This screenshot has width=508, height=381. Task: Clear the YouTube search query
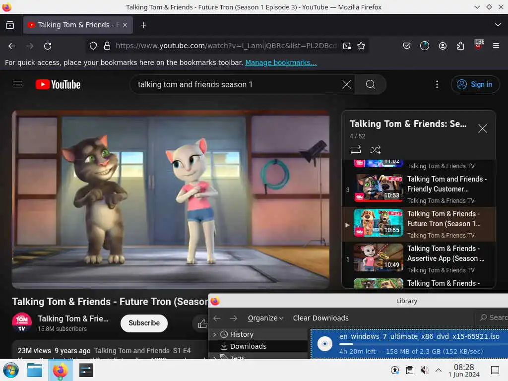346,84
